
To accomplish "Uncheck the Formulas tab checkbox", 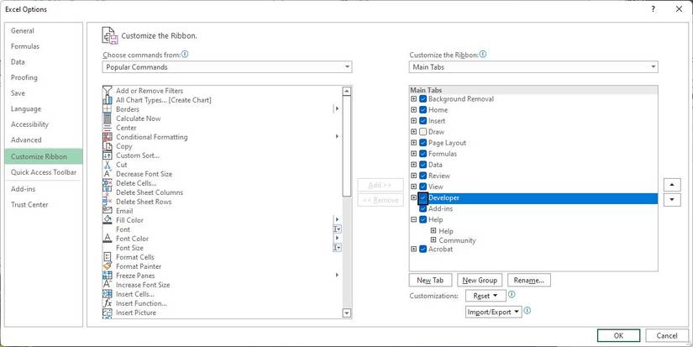I will (x=423, y=154).
